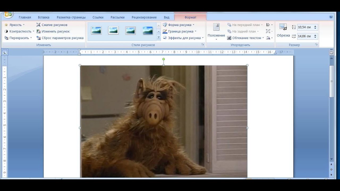The width and height of the screenshot is (340, 191).
Task: Open Обтекание текстом dropdown
Action: pyautogui.click(x=246, y=38)
